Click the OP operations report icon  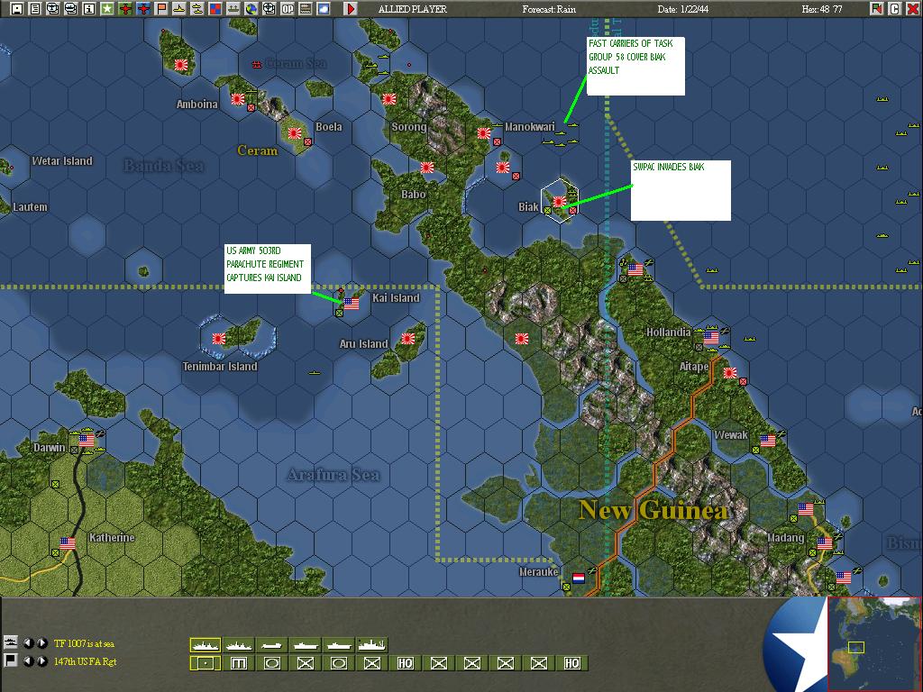(288, 8)
